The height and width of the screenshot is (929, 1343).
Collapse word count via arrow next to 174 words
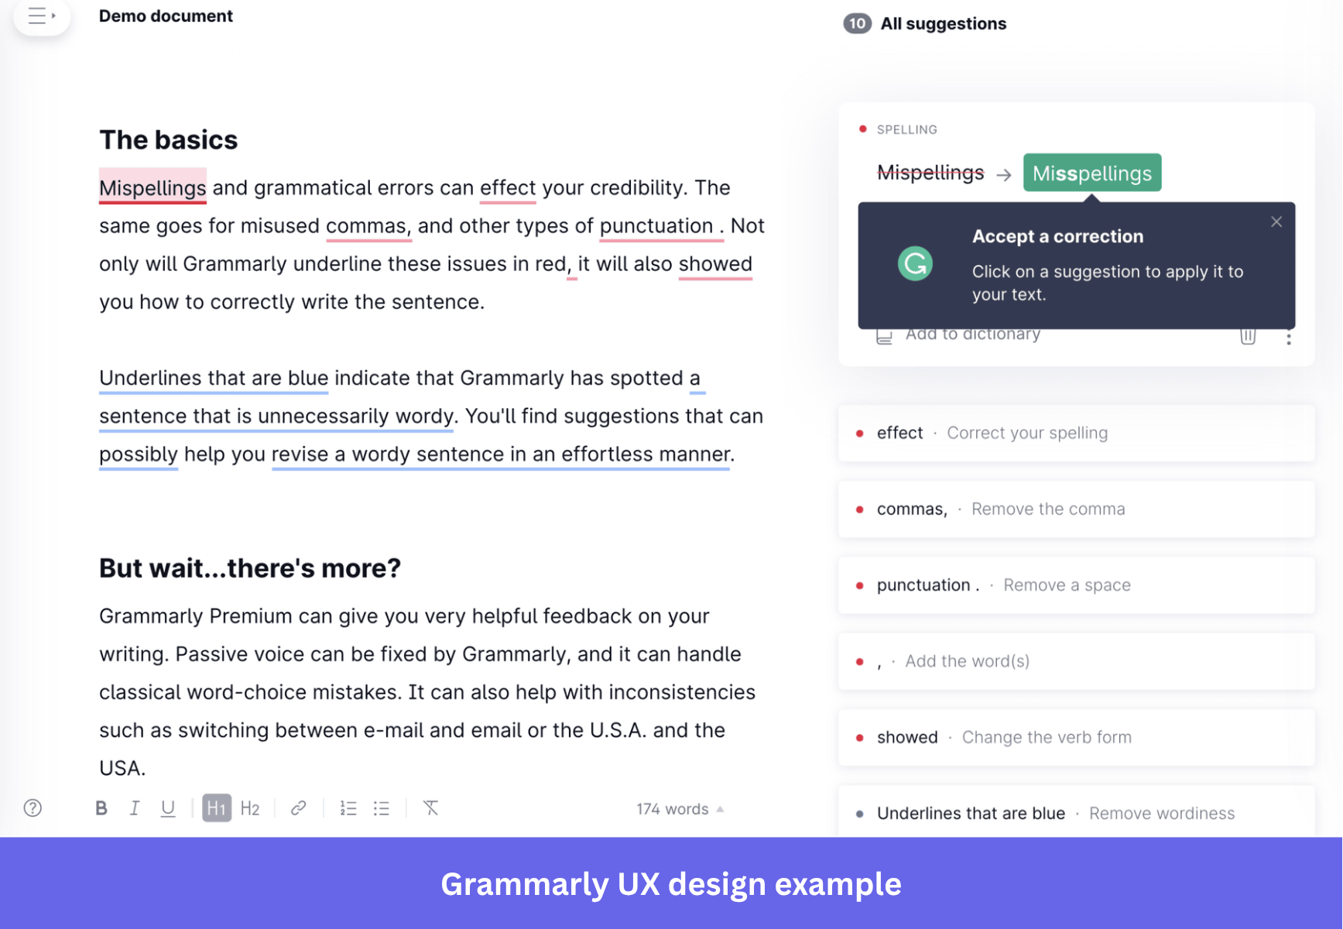720,808
